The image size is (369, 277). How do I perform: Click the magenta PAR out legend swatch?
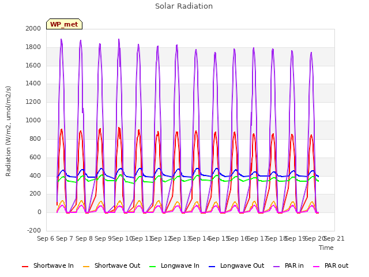(x=317, y=267)
